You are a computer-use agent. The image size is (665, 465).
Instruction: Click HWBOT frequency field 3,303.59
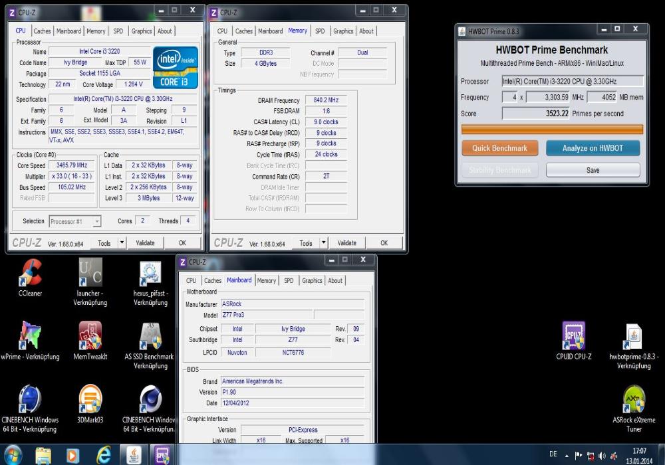point(548,98)
